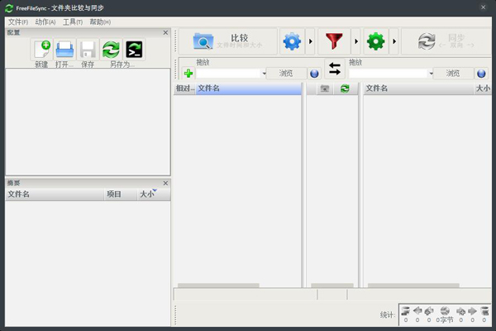
Task: Open the 帮助(H) menu
Action: pos(100,22)
